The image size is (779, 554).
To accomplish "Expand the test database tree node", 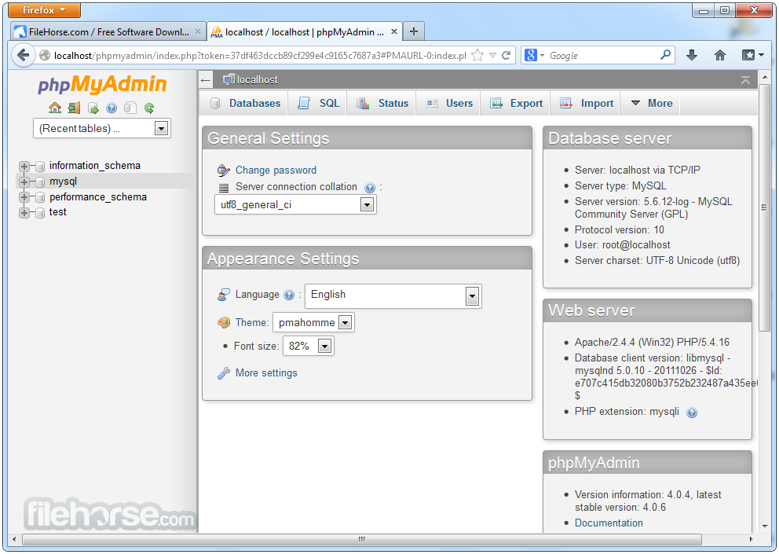I will point(24,212).
